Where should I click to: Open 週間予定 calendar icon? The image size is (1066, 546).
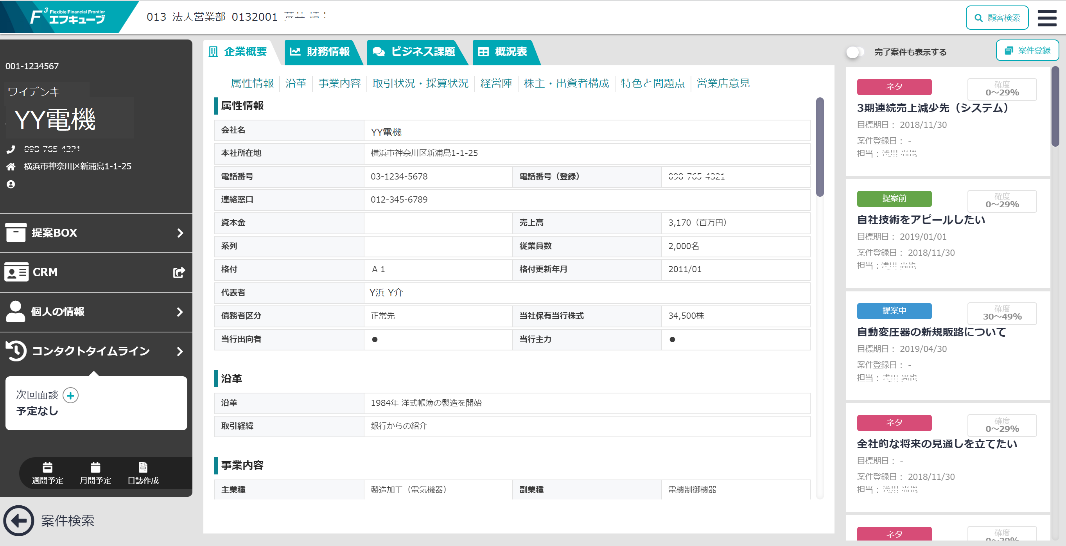48,467
